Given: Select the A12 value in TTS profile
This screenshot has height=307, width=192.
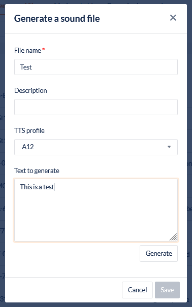Looking at the screenshot, I should tap(28, 147).
